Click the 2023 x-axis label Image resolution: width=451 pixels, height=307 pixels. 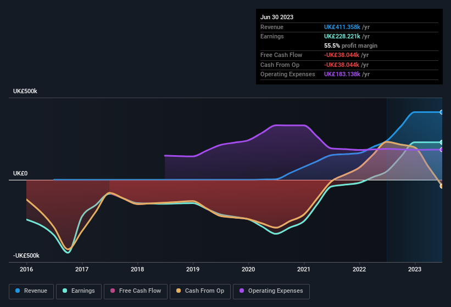click(415, 269)
